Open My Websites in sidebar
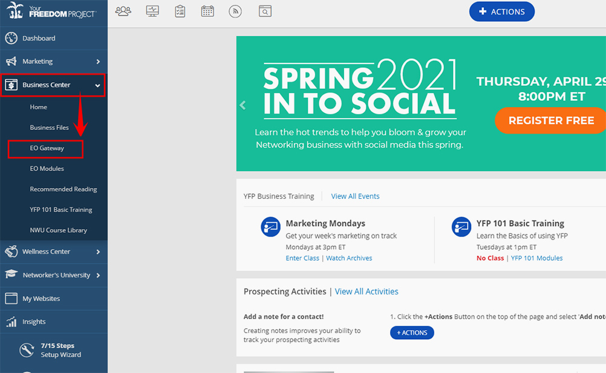This screenshot has width=606, height=373. (54, 299)
